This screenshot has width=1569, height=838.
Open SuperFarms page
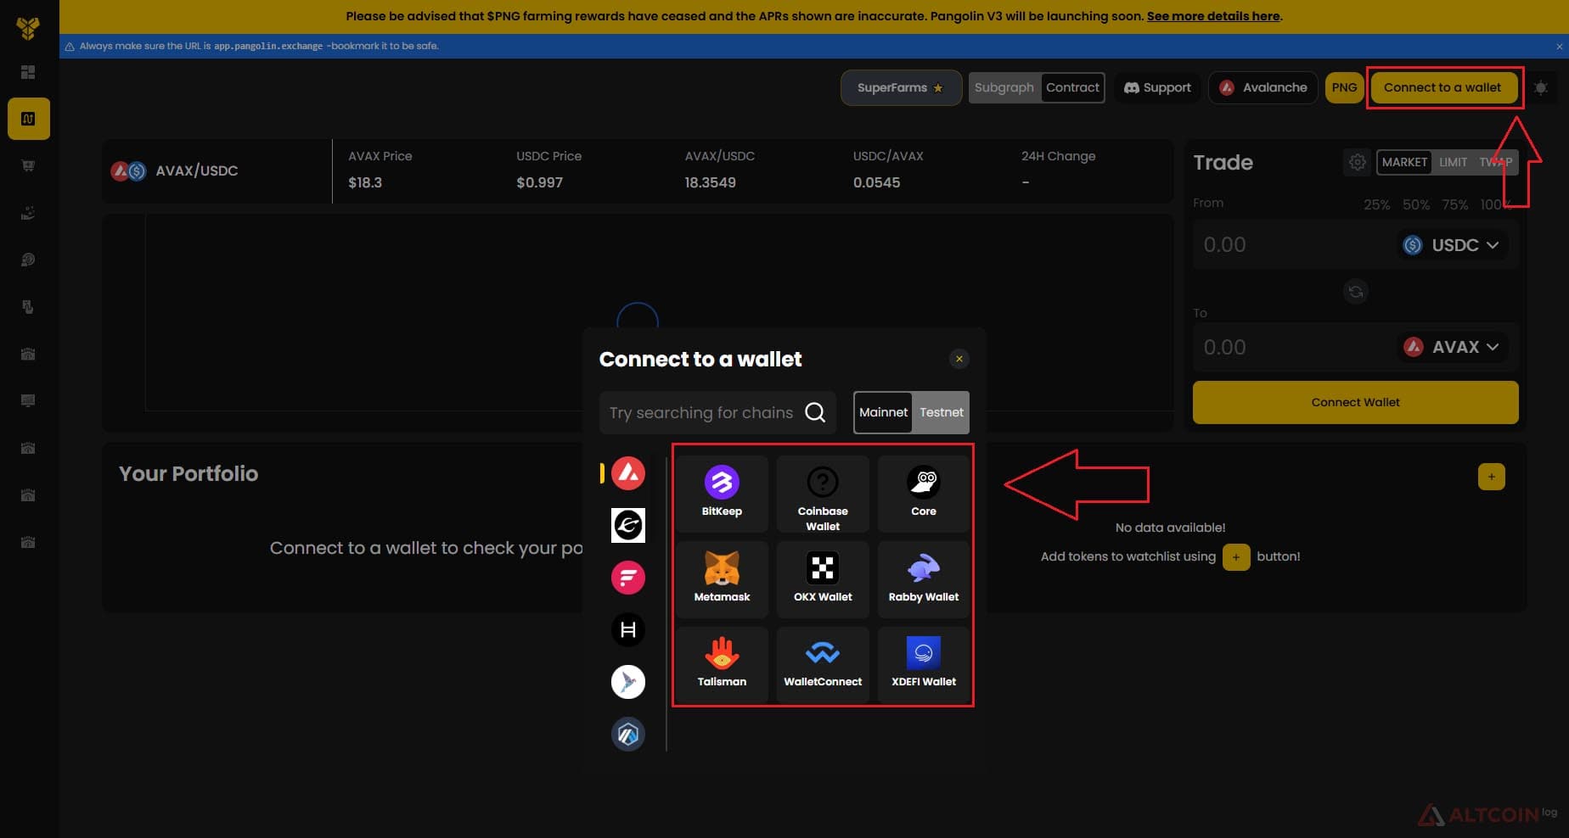pyautogui.click(x=901, y=87)
